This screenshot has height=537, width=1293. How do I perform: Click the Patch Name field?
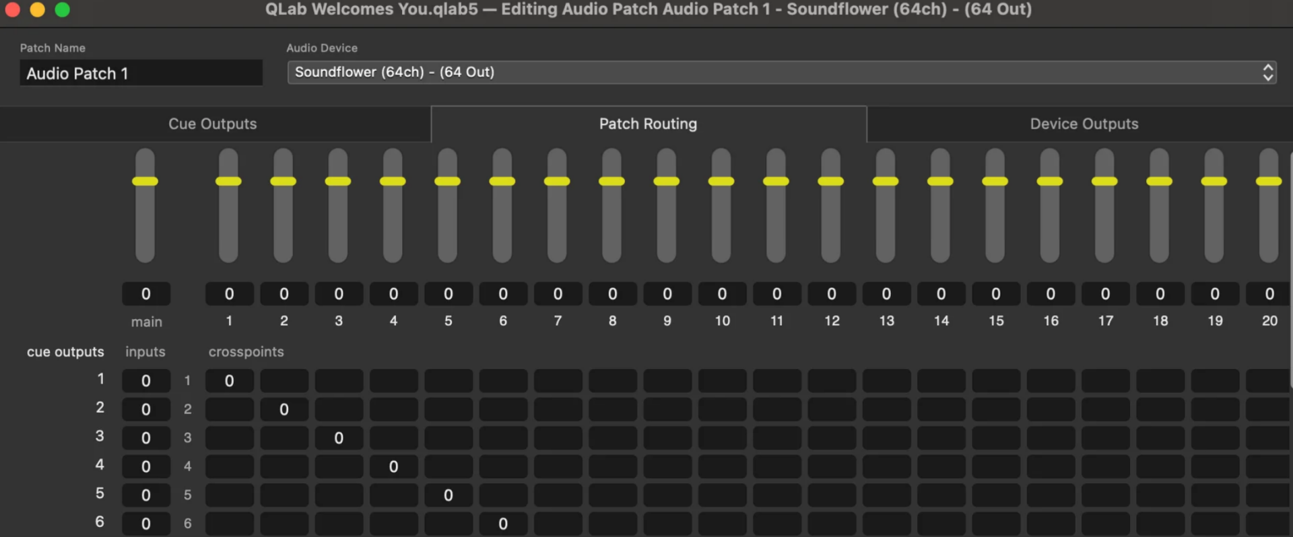(x=141, y=73)
